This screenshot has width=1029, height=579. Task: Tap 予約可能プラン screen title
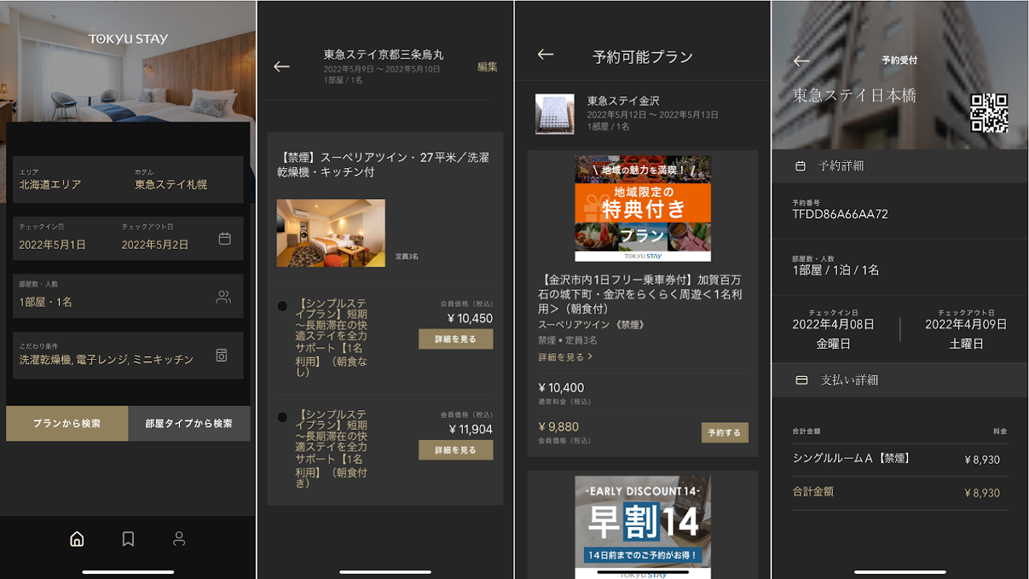click(x=643, y=57)
